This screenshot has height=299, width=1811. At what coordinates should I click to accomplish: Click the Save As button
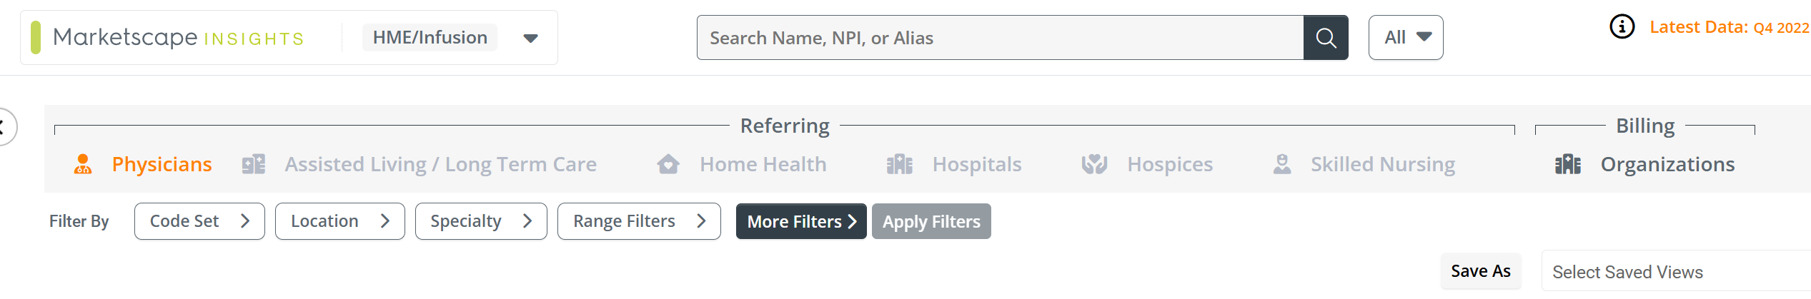coord(1480,271)
